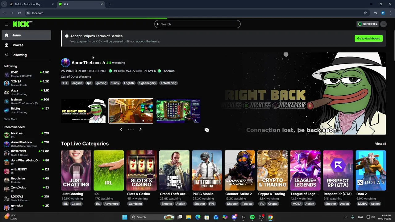395x222 pixels.
Task: Bookmark this page with star icon
Action: pos(365,13)
